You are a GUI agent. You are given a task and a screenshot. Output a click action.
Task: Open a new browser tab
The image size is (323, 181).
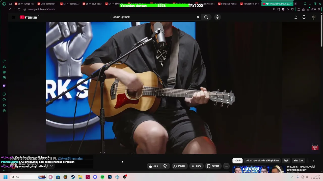(295, 4)
